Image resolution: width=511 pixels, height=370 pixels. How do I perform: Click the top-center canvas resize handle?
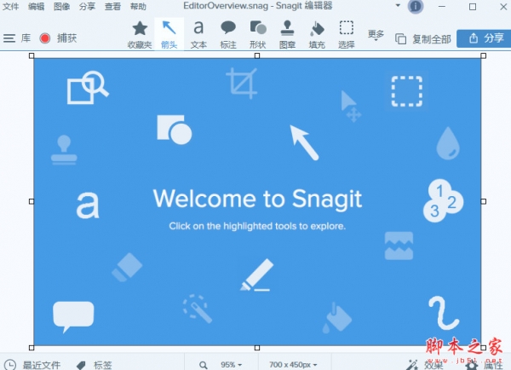[x=257, y=55]
